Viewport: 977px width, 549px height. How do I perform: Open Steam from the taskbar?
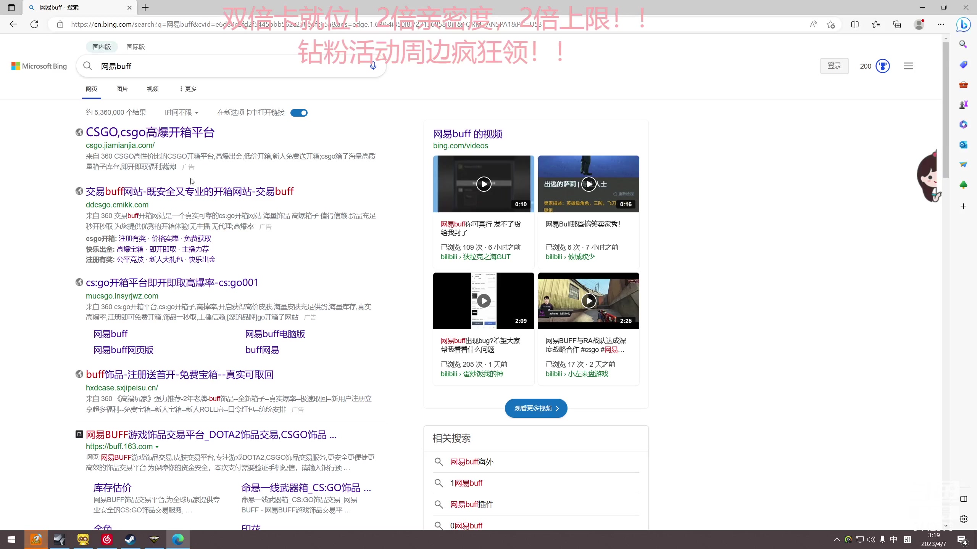pos(131,539)
